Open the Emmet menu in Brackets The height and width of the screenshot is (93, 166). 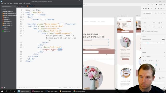[28, 3]
